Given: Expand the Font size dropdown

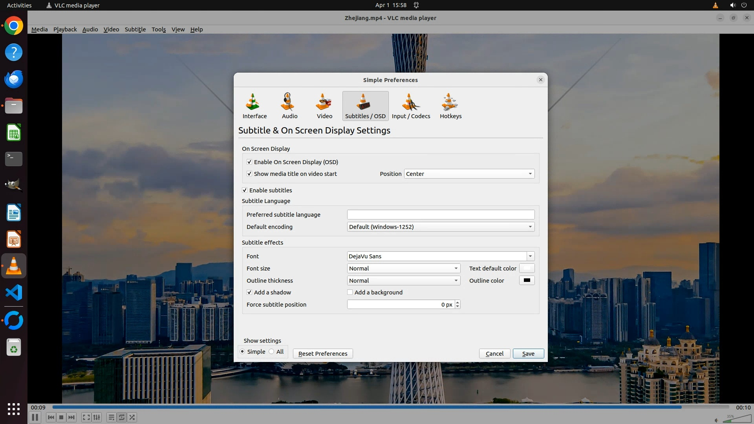Looking at the screenshot, I should pyautogui.click(x=403, y=269).
